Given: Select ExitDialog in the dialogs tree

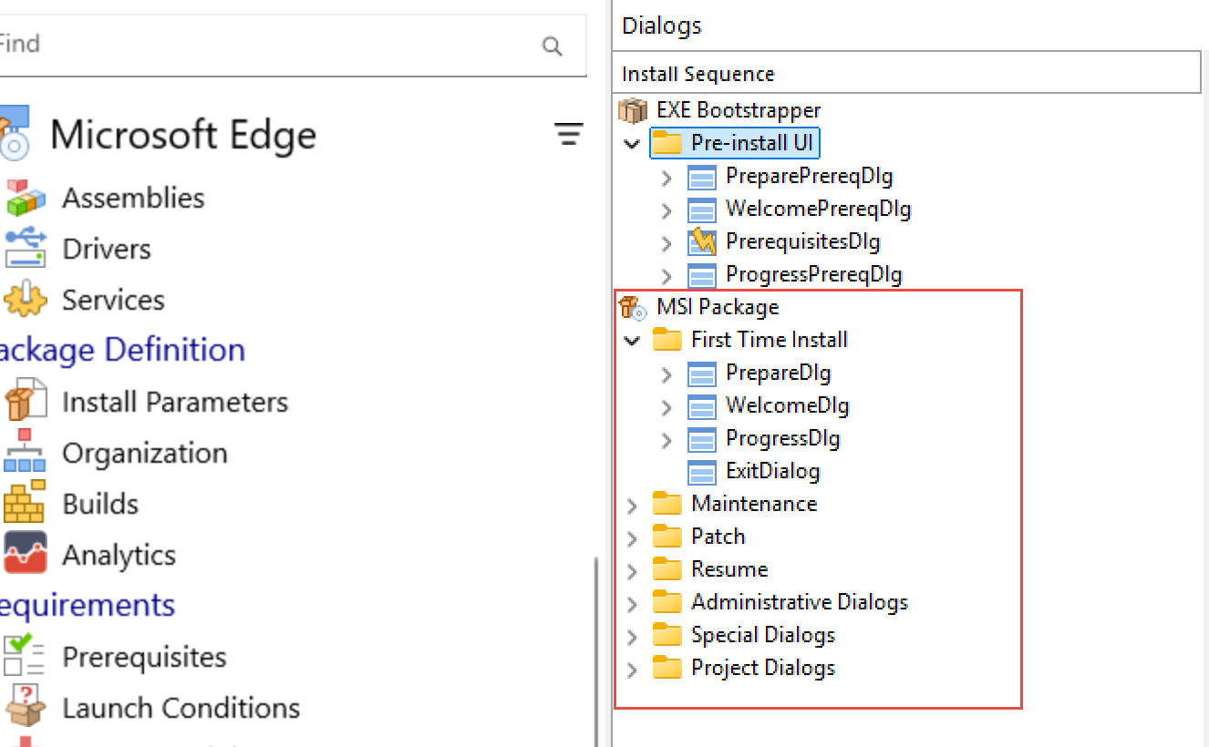Looking at the screenshot, I should pyautogui.click(x=772, y=471).
